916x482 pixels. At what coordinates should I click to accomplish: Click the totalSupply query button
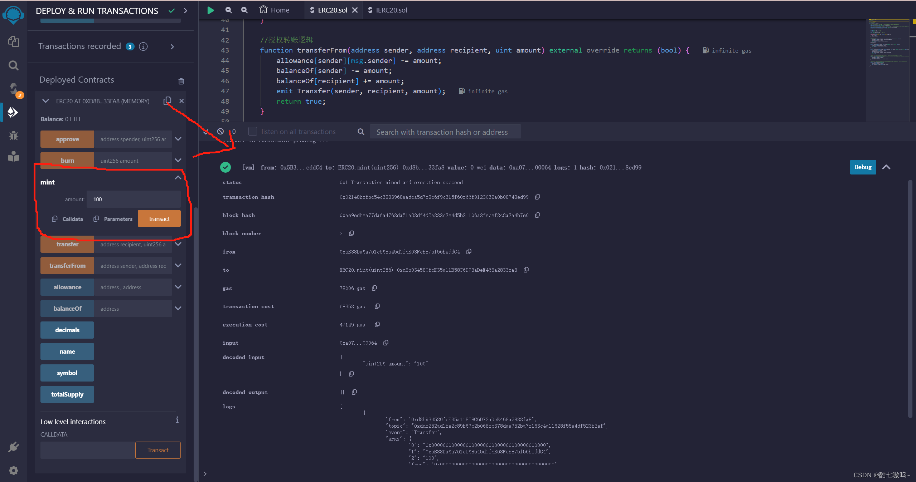point(66,394)
